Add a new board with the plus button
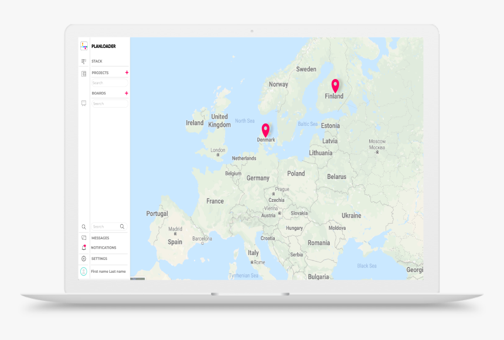Screen dimensions: 504x340 127,93
